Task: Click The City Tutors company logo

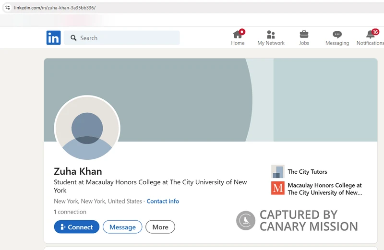Action: [277, 171]
